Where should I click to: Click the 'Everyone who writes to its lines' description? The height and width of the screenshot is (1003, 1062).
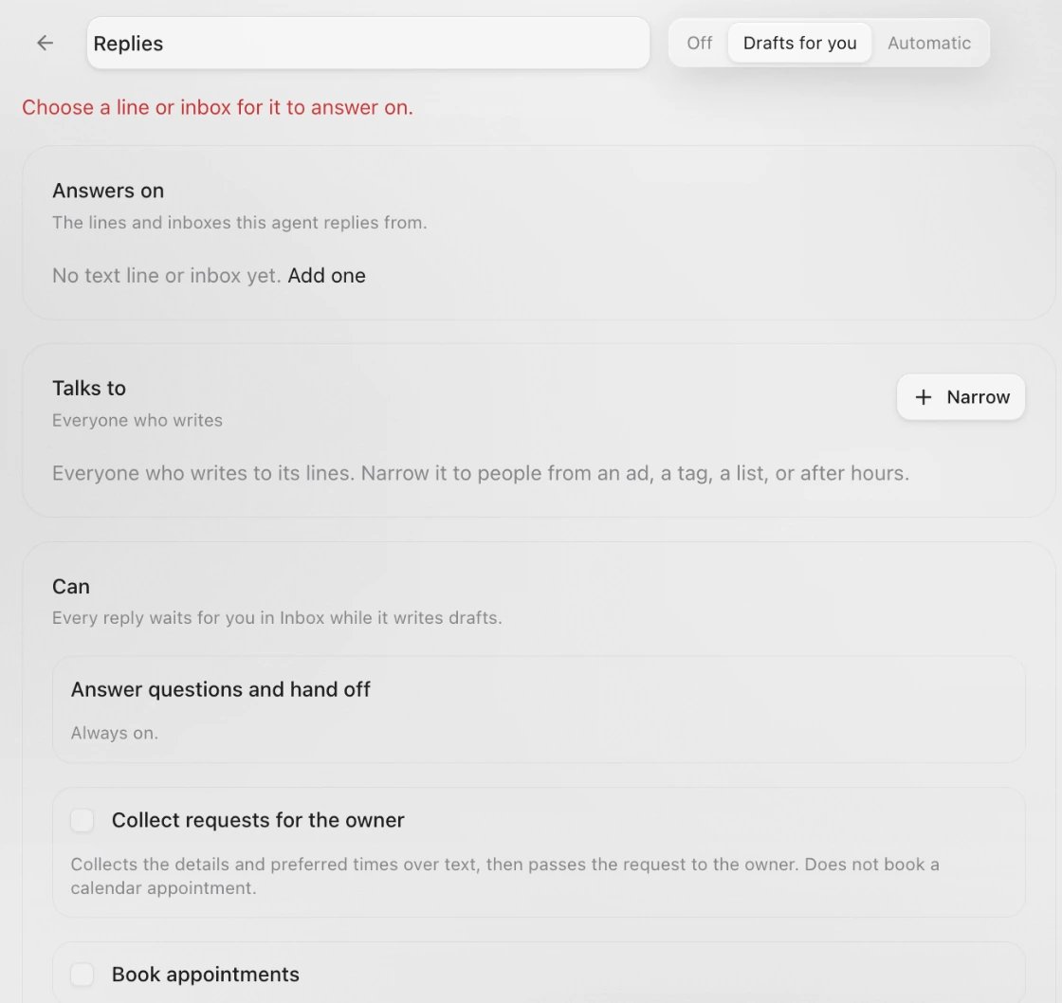click(481, 473)
